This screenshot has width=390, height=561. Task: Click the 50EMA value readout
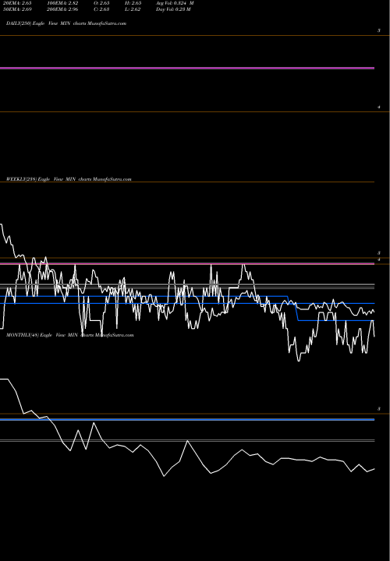point(17,9)
